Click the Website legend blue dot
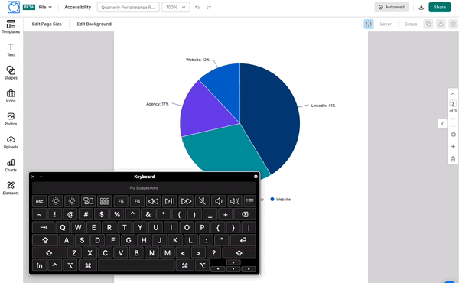This screenshot has width=459, height=283. click(x=272, y=200)
